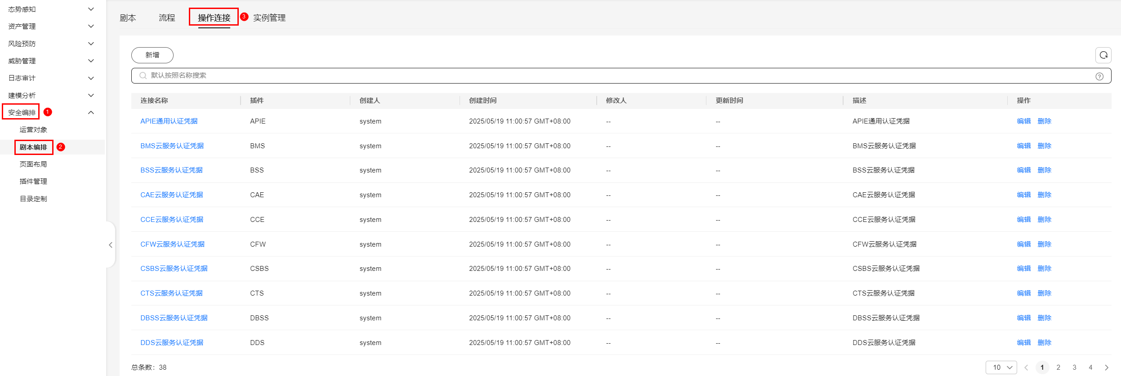This screenshot has height=376, width=1121.
Task: Click the 新增 button
Action: coord(152,55)
